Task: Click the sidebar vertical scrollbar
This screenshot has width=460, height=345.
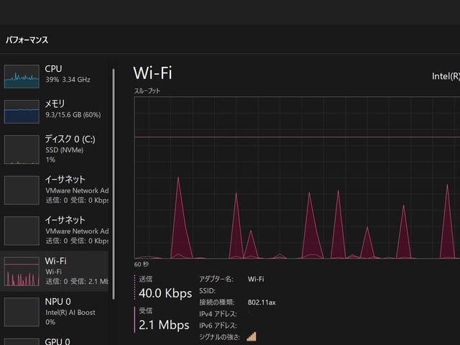Action: [113, 144]
